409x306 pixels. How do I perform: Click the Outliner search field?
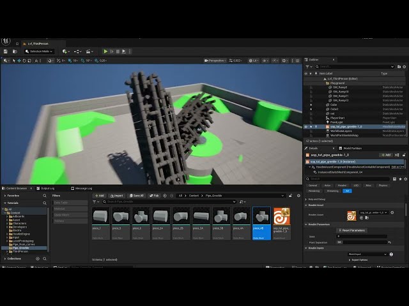355,66
